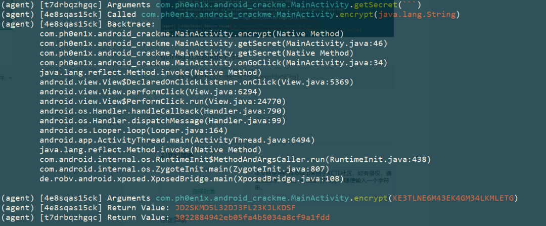Click java.lang.String parameter in the Called line
Image resolution: width=546 pixels, height=226 pixels.
(417, 15)
